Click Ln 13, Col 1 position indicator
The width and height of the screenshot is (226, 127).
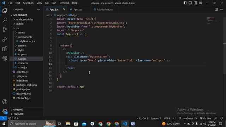142,119
